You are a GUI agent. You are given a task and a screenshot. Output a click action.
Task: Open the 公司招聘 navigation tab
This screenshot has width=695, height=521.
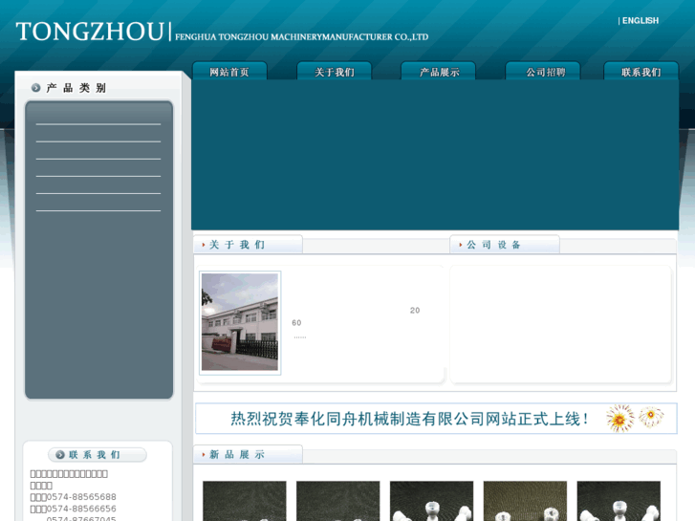click(543, 71)
